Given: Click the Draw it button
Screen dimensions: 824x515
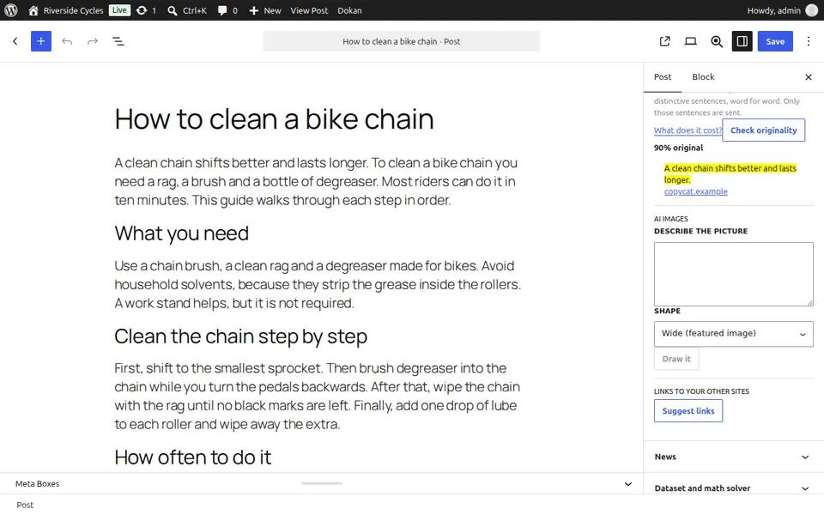Looking at the screenshot, I should 676,359.
